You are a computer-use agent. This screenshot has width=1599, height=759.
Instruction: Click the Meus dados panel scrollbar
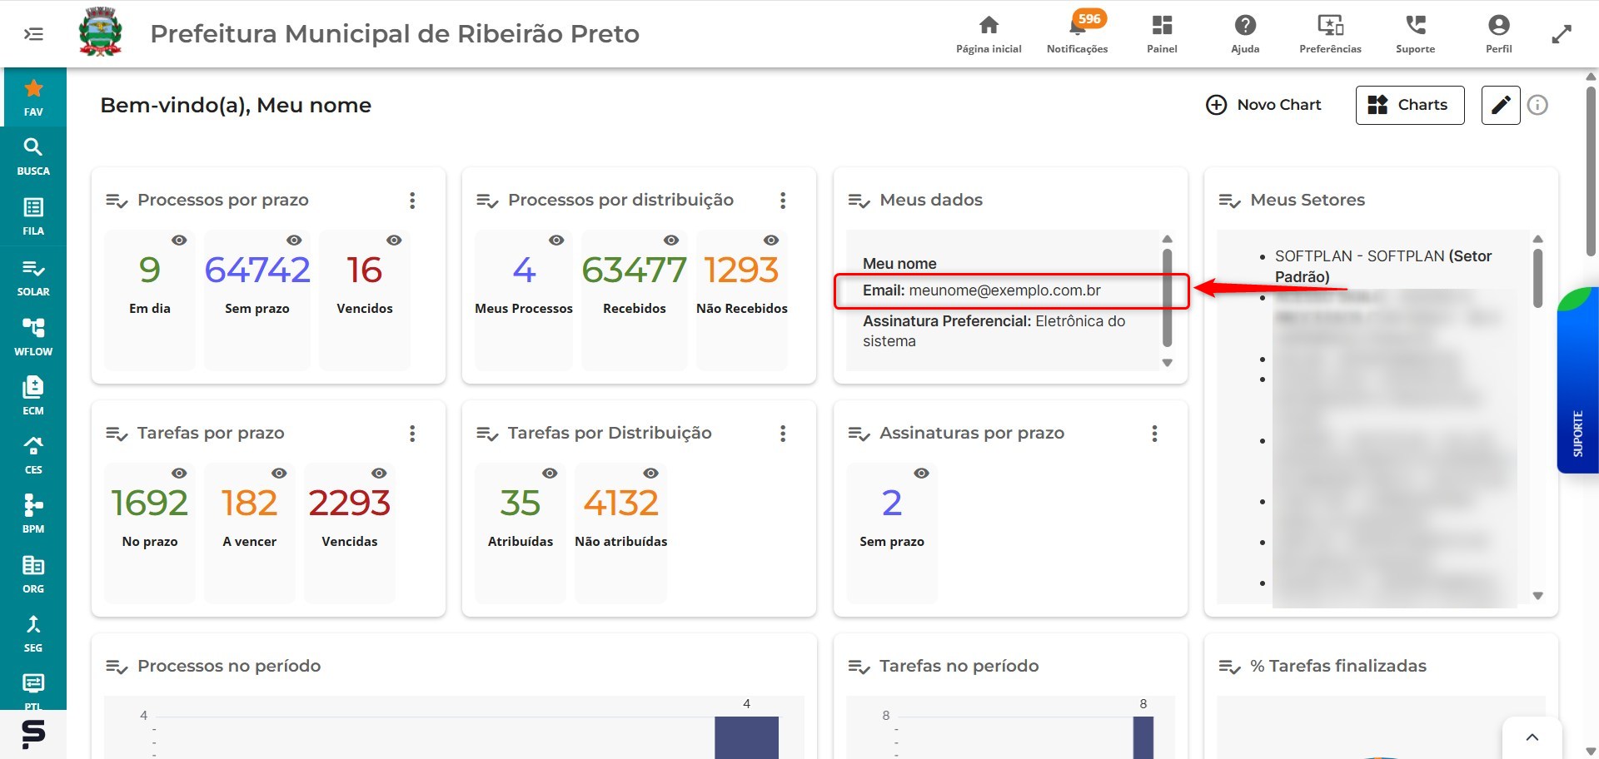click(1167, 297)
